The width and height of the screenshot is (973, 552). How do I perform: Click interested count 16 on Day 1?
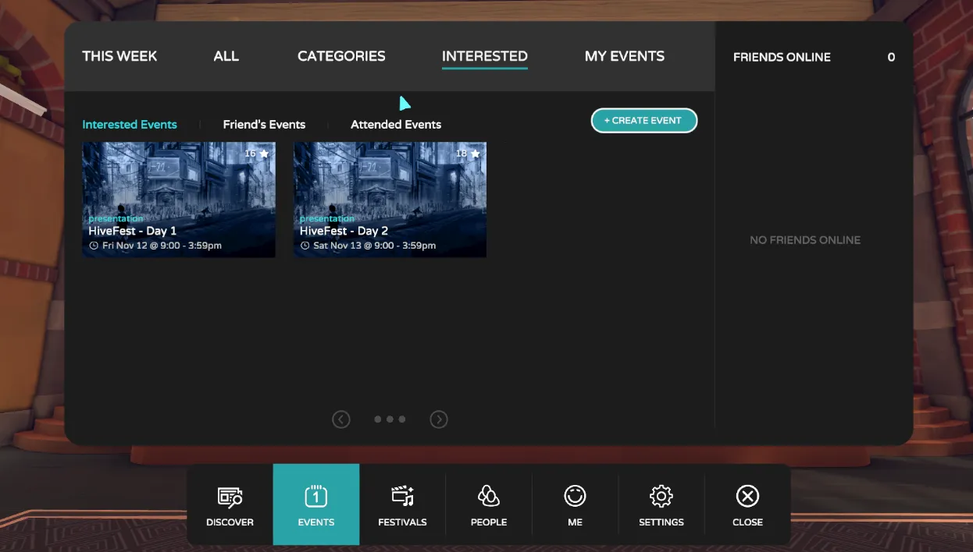point(250,154)
